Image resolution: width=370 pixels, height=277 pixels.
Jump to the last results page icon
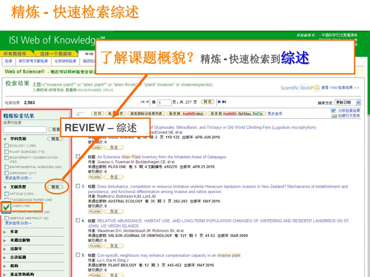[224, 102]
